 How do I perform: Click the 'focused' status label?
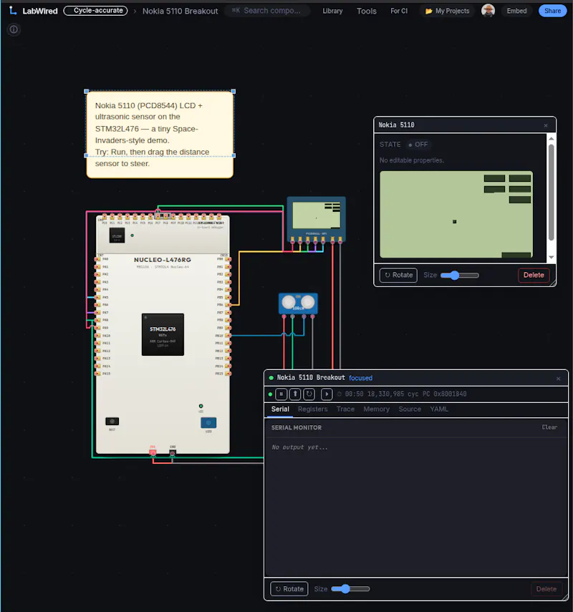point(360,378)
